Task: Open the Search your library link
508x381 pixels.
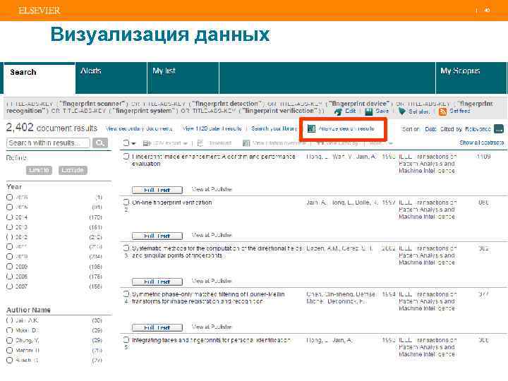Action: (x=274, y=128)
